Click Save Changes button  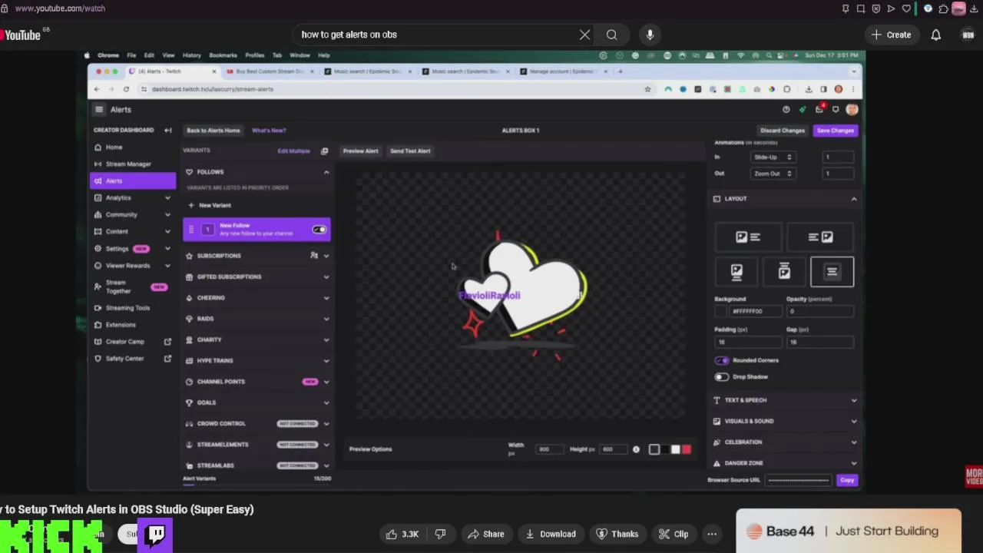(835, 131)
